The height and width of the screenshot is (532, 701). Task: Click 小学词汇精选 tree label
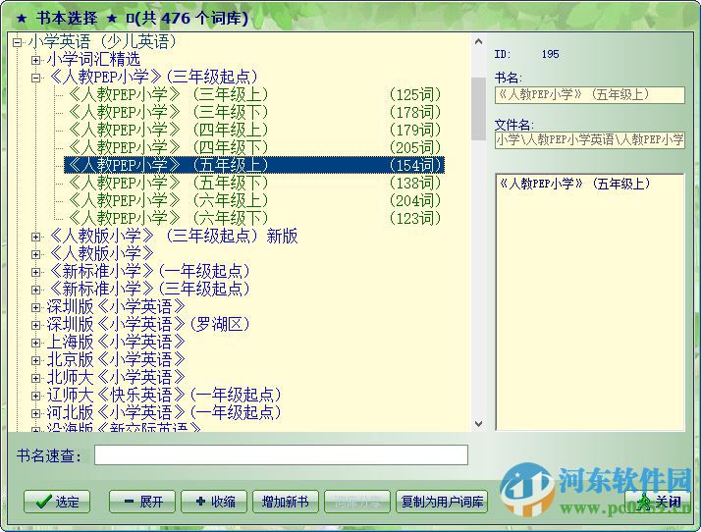(93, 60)
